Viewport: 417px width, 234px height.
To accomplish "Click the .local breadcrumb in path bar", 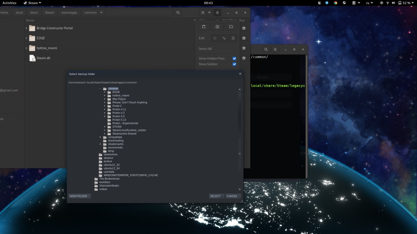I will pos(19,13).
